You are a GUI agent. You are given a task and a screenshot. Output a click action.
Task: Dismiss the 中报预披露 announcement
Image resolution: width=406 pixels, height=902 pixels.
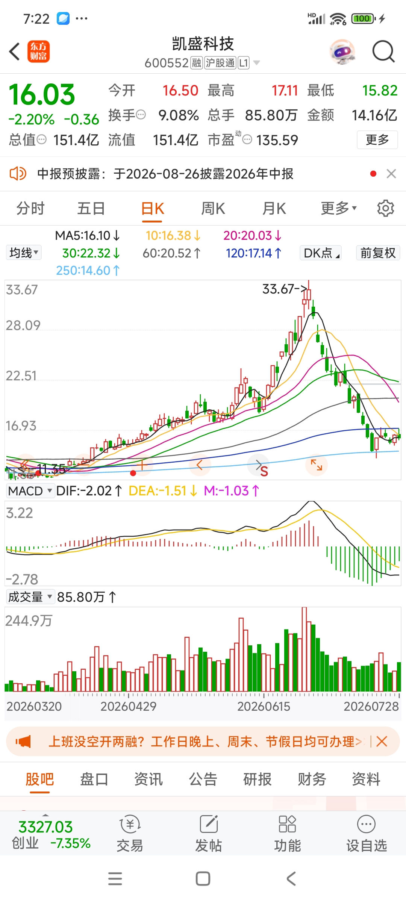pyautogui.click(x=391, y=174)
